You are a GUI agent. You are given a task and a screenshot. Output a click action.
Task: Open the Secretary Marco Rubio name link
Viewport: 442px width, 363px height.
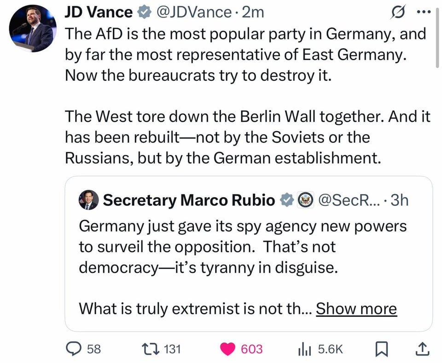coord(189,200)
